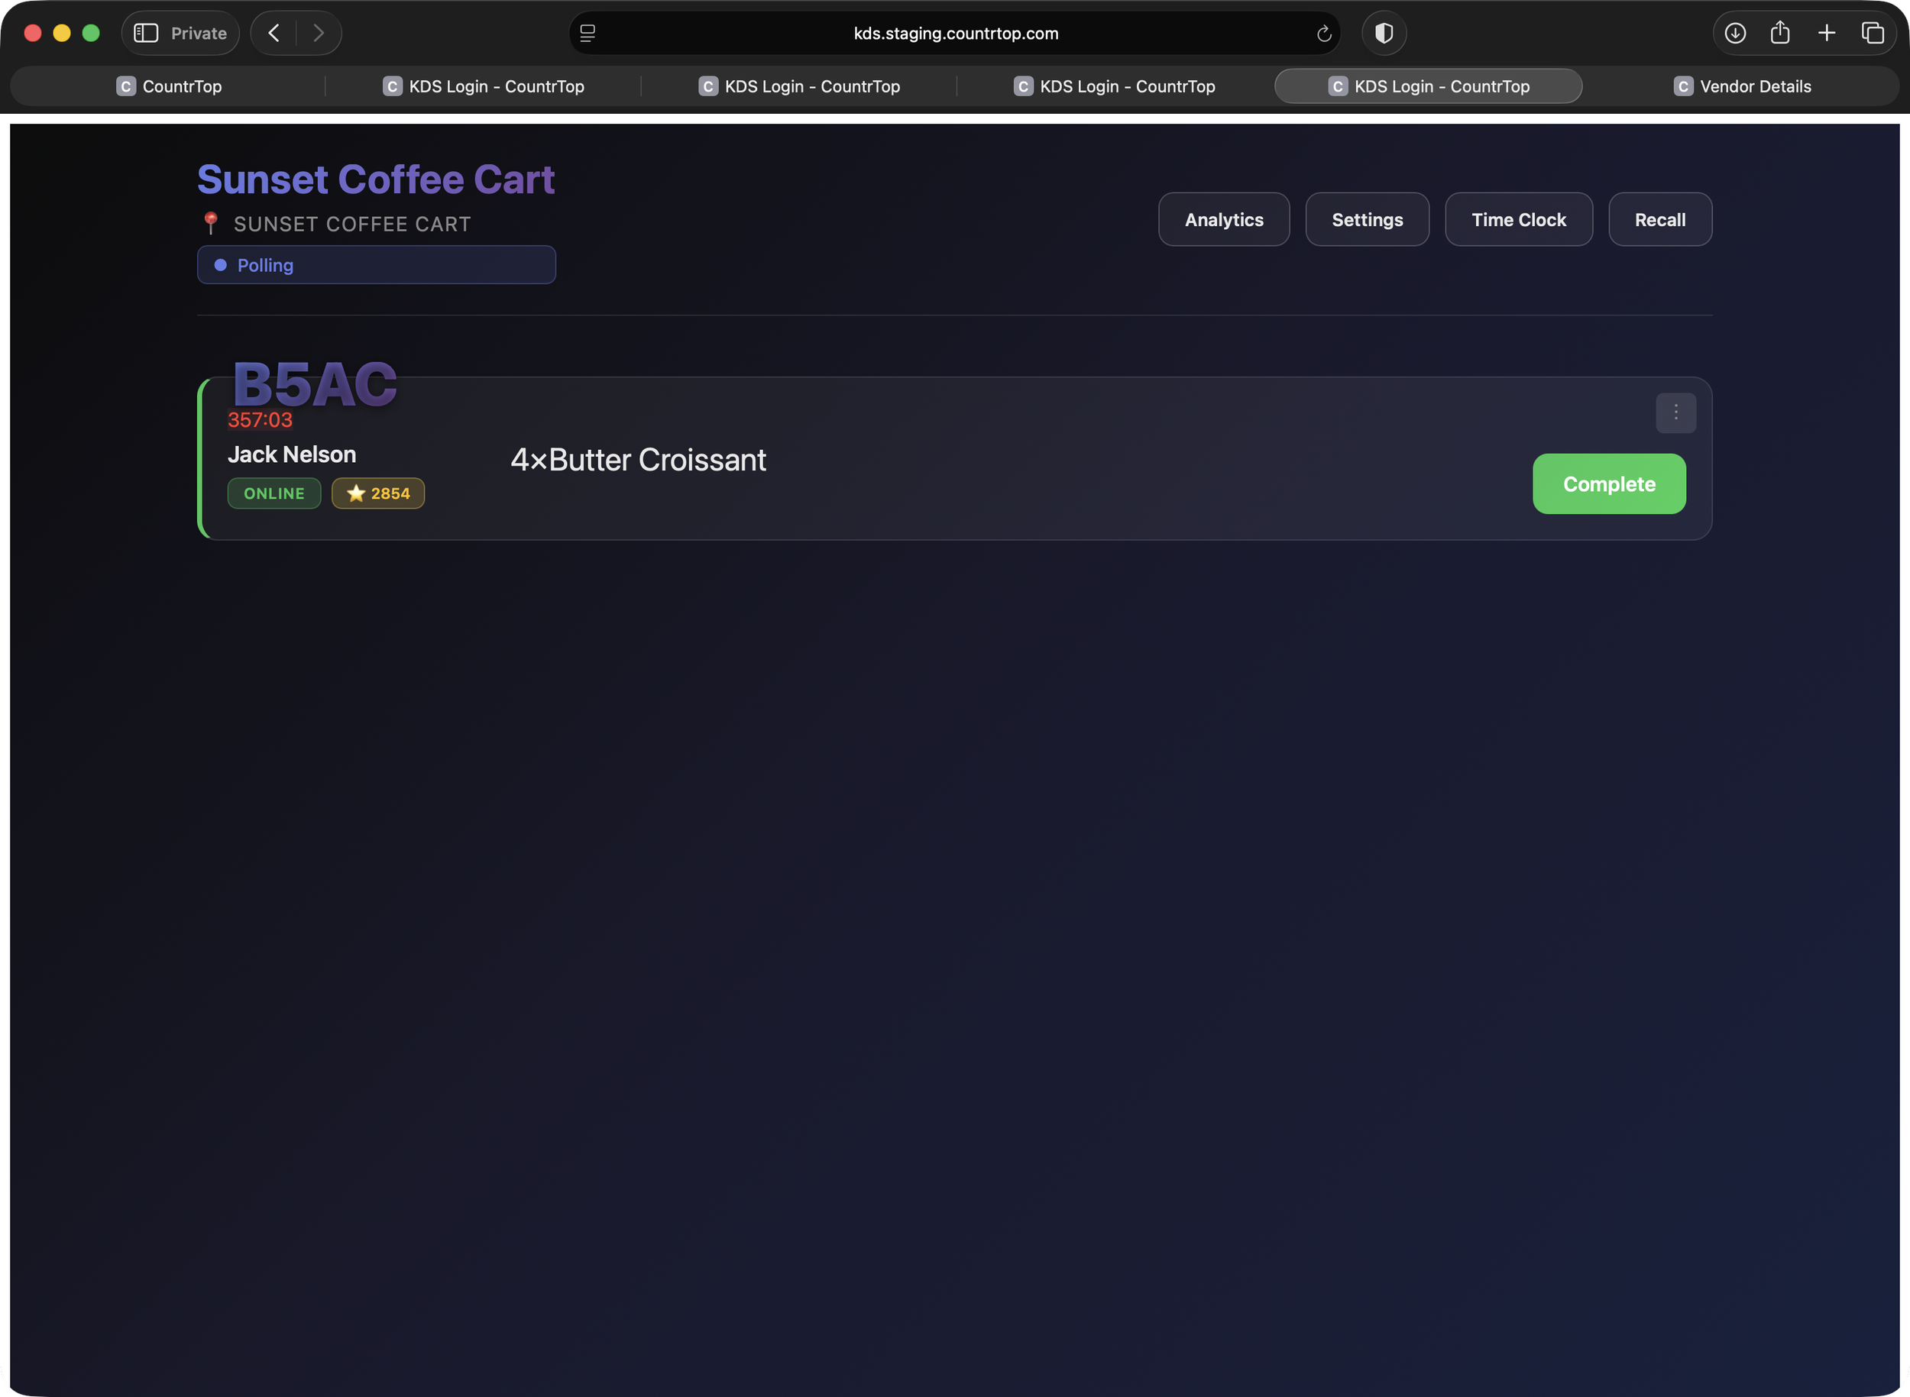Toggle the sidebar with the Private browsing control
The width and height of the screenshot is (1910, 1397).
click(x=145, y=33)
